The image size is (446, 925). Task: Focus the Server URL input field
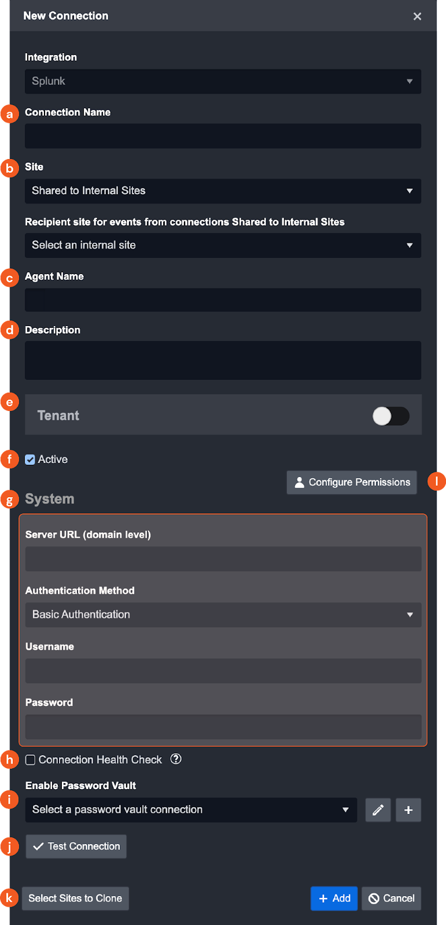223,559
